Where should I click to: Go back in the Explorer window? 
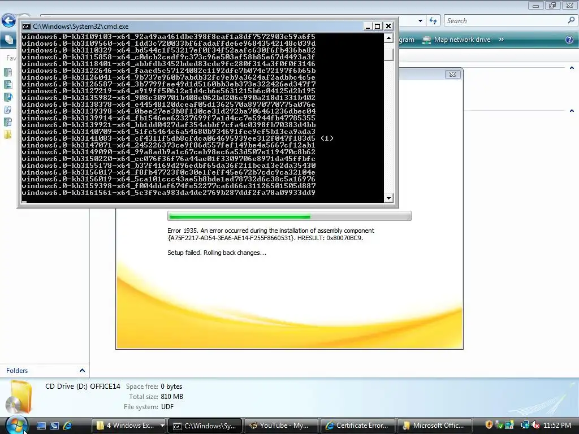[x=8, y=21]
